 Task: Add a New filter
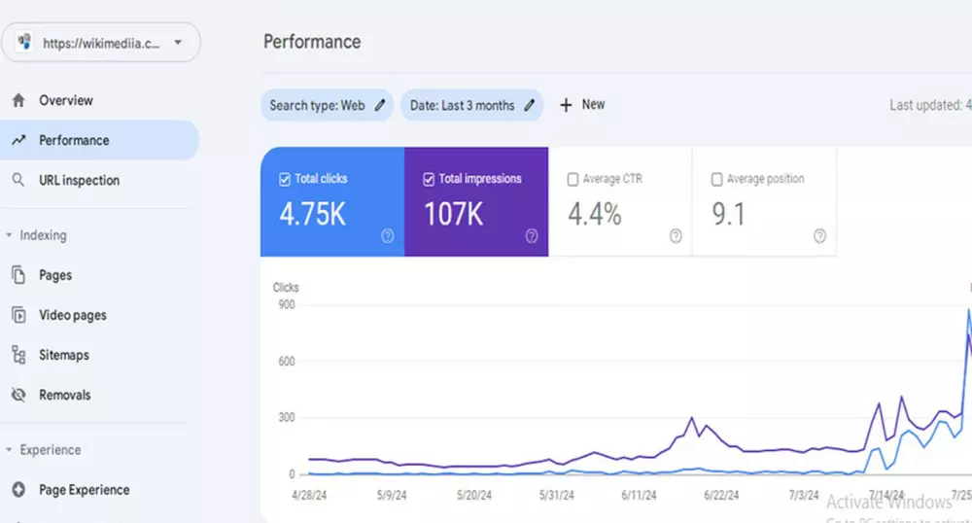(x=582, y=105)
